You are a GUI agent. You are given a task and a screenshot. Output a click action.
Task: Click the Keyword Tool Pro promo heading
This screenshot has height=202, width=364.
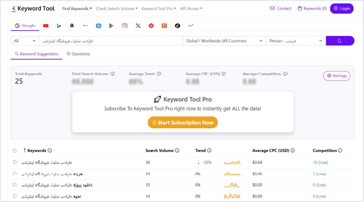click(183, 99)
